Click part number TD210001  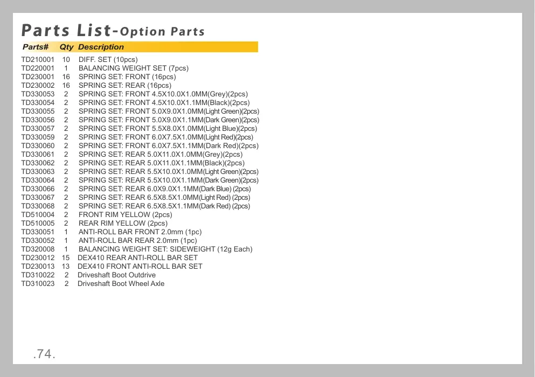coord(38,60)
